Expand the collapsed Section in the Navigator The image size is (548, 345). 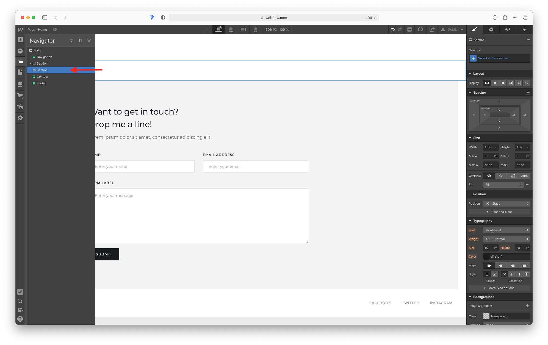click(x=31, y=63)
